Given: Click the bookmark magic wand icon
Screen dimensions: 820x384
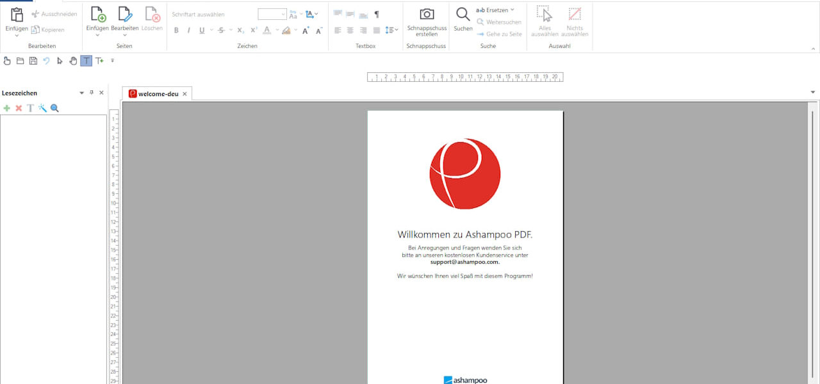Looking at the screenshot, I should pos(42,108).
